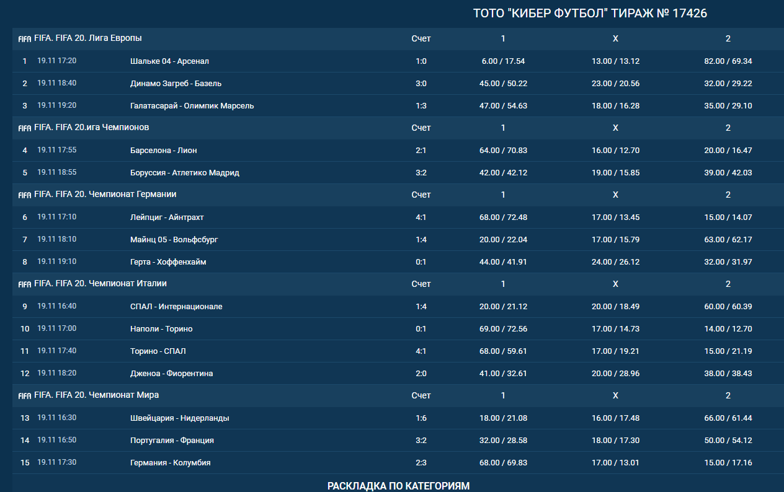Click the 82.00 / 69.34 odds for Шальке 04 - Арсенал

tap(728, 61)
